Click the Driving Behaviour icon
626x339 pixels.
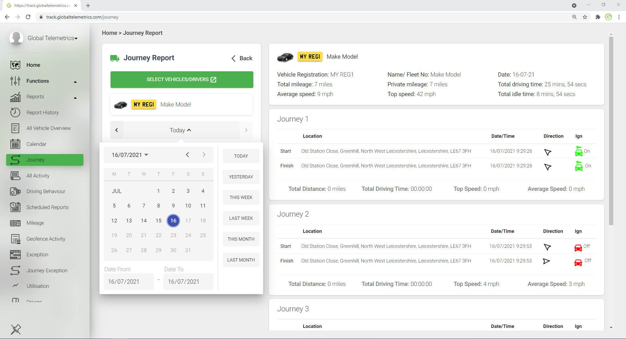15,191
